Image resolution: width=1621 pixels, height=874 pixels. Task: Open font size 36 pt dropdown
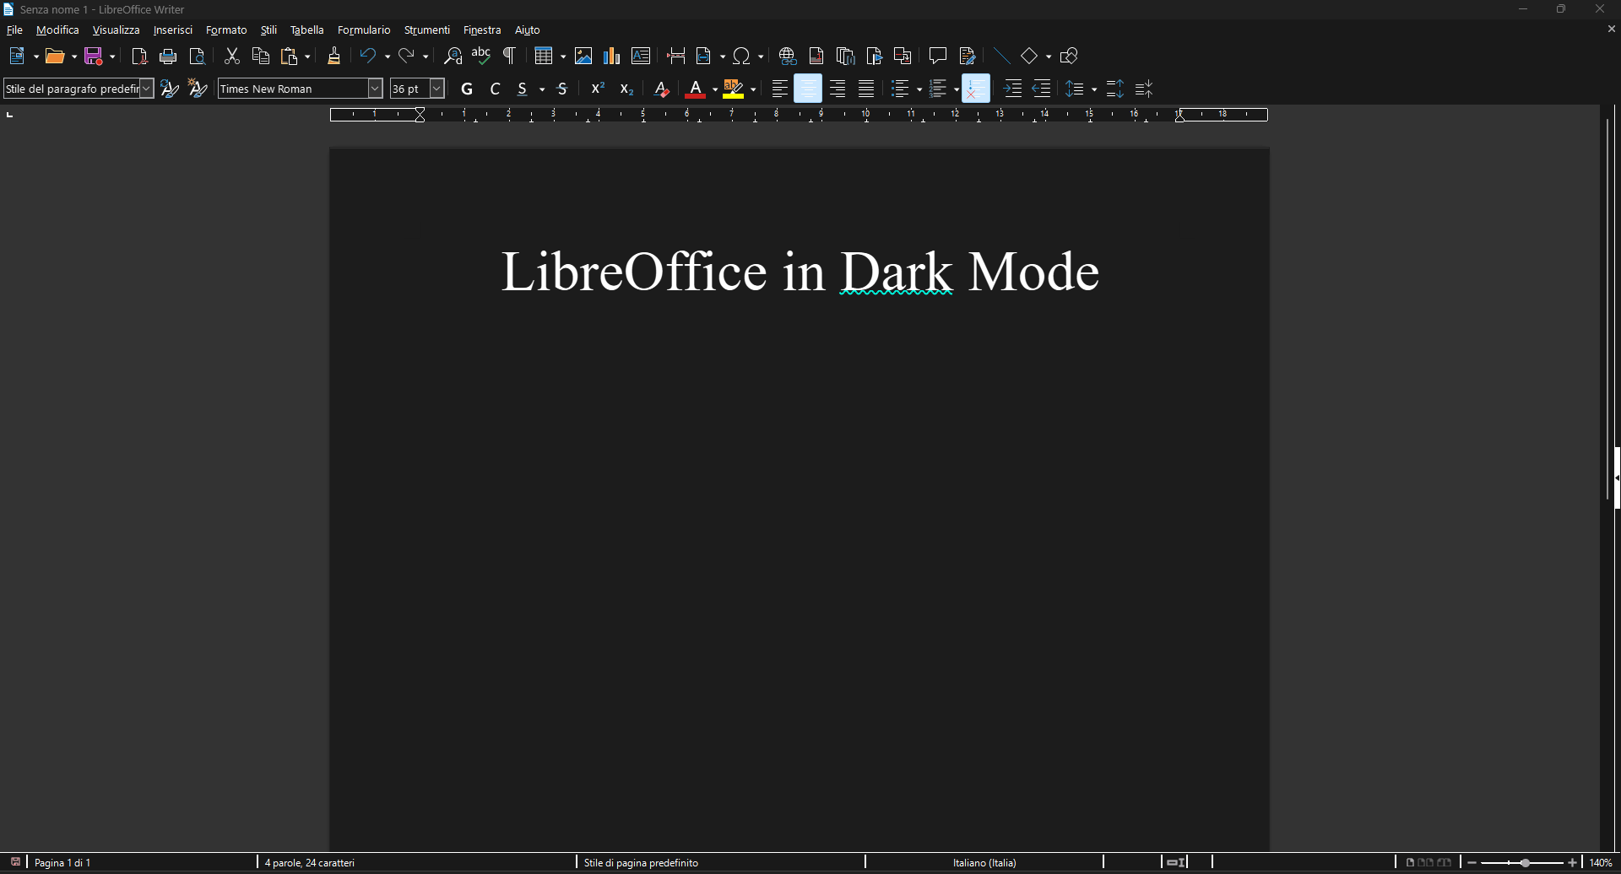(437, 89)
